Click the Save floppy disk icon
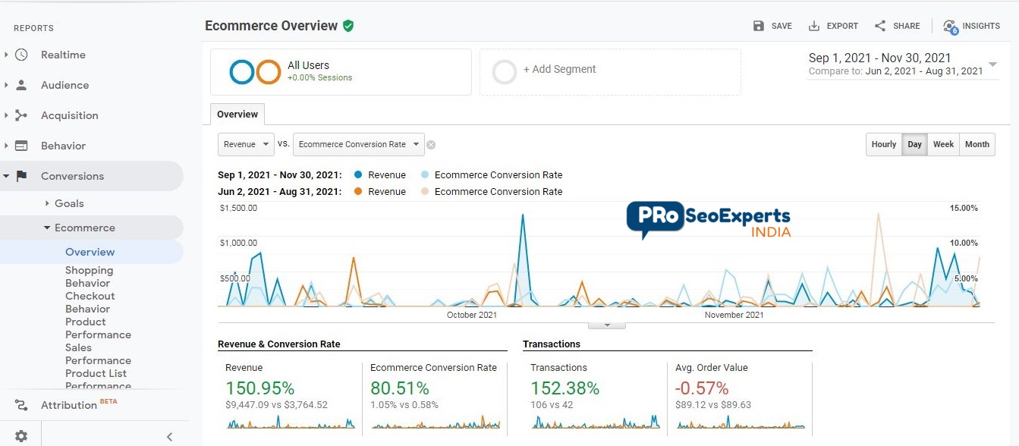This screenshot has height=446, width=1019. [x=759, y=26]
